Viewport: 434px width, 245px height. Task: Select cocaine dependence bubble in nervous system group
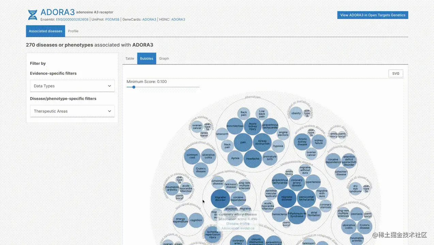point(238,199)
